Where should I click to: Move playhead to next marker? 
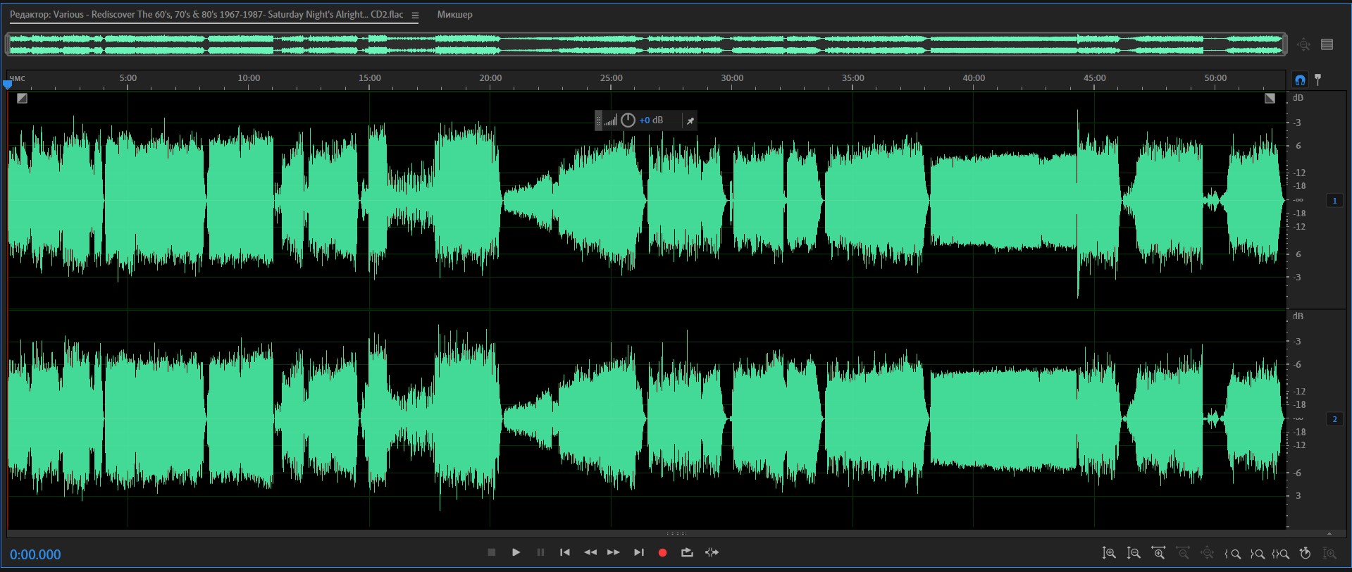pos(638,553)
